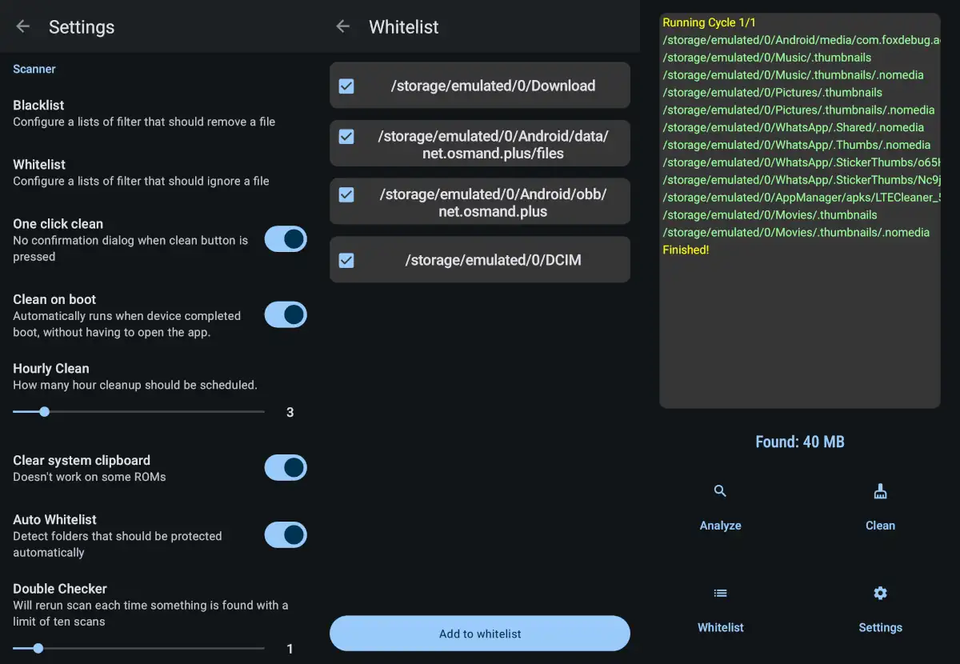This screenshot has width=960, height=664.
Task: Click the Double Checker slider handle
Action: 38,649
